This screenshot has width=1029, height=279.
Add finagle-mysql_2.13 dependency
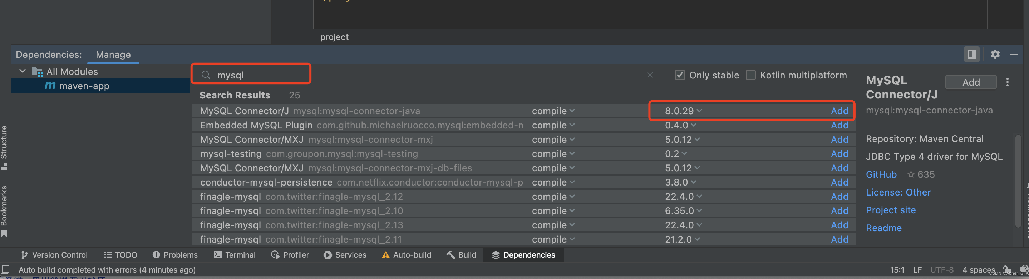coord(839,225)
